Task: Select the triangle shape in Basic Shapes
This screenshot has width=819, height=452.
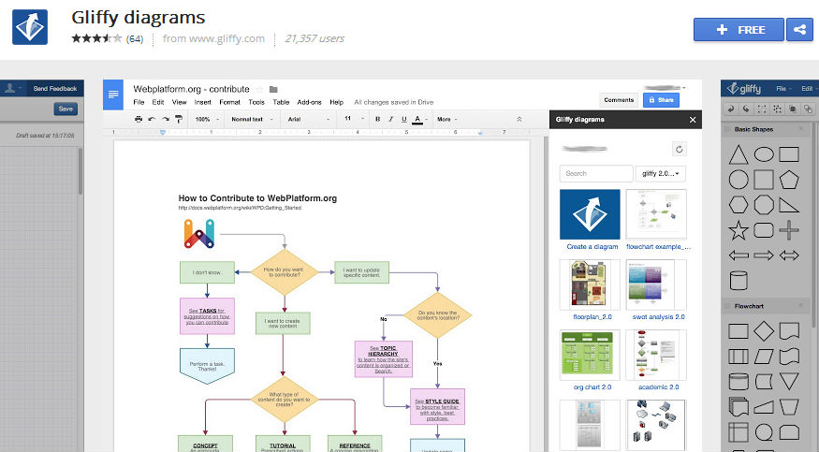Action: (x=739, y=155)
